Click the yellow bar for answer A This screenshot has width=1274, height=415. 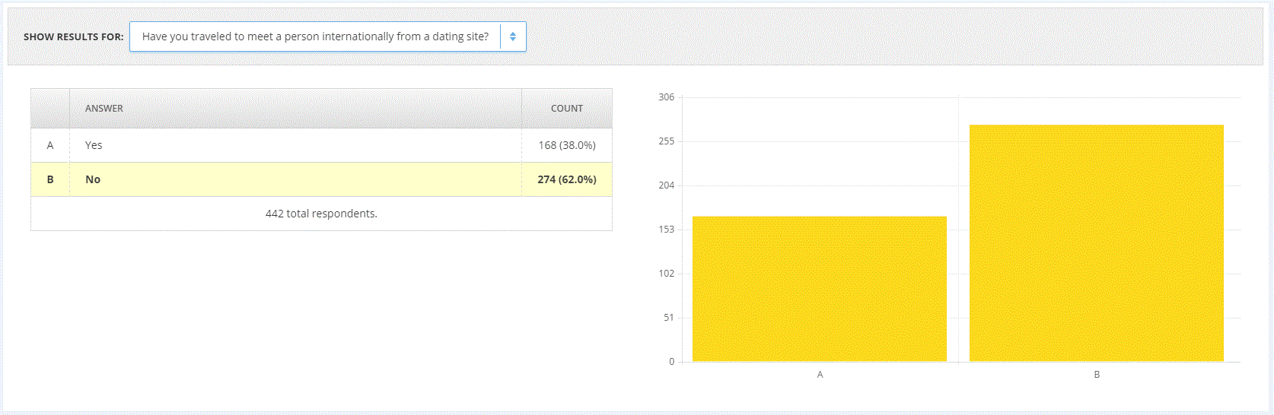click(x=820, y=289)
